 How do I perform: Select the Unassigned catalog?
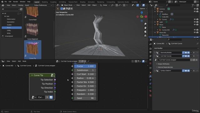coord(9,36)
